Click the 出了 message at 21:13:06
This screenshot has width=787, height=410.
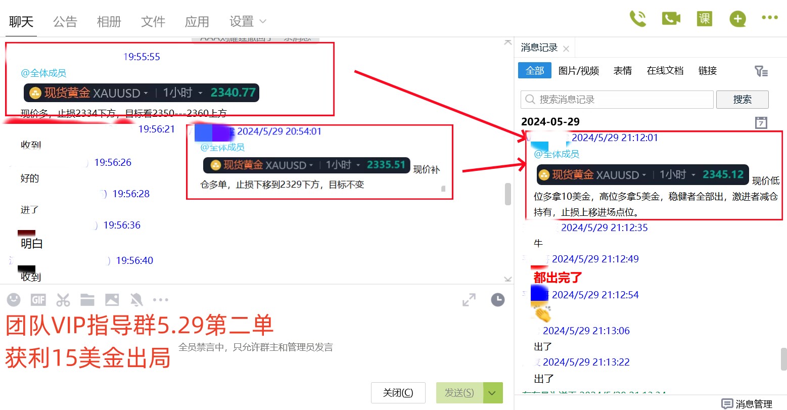click(543, 347)
